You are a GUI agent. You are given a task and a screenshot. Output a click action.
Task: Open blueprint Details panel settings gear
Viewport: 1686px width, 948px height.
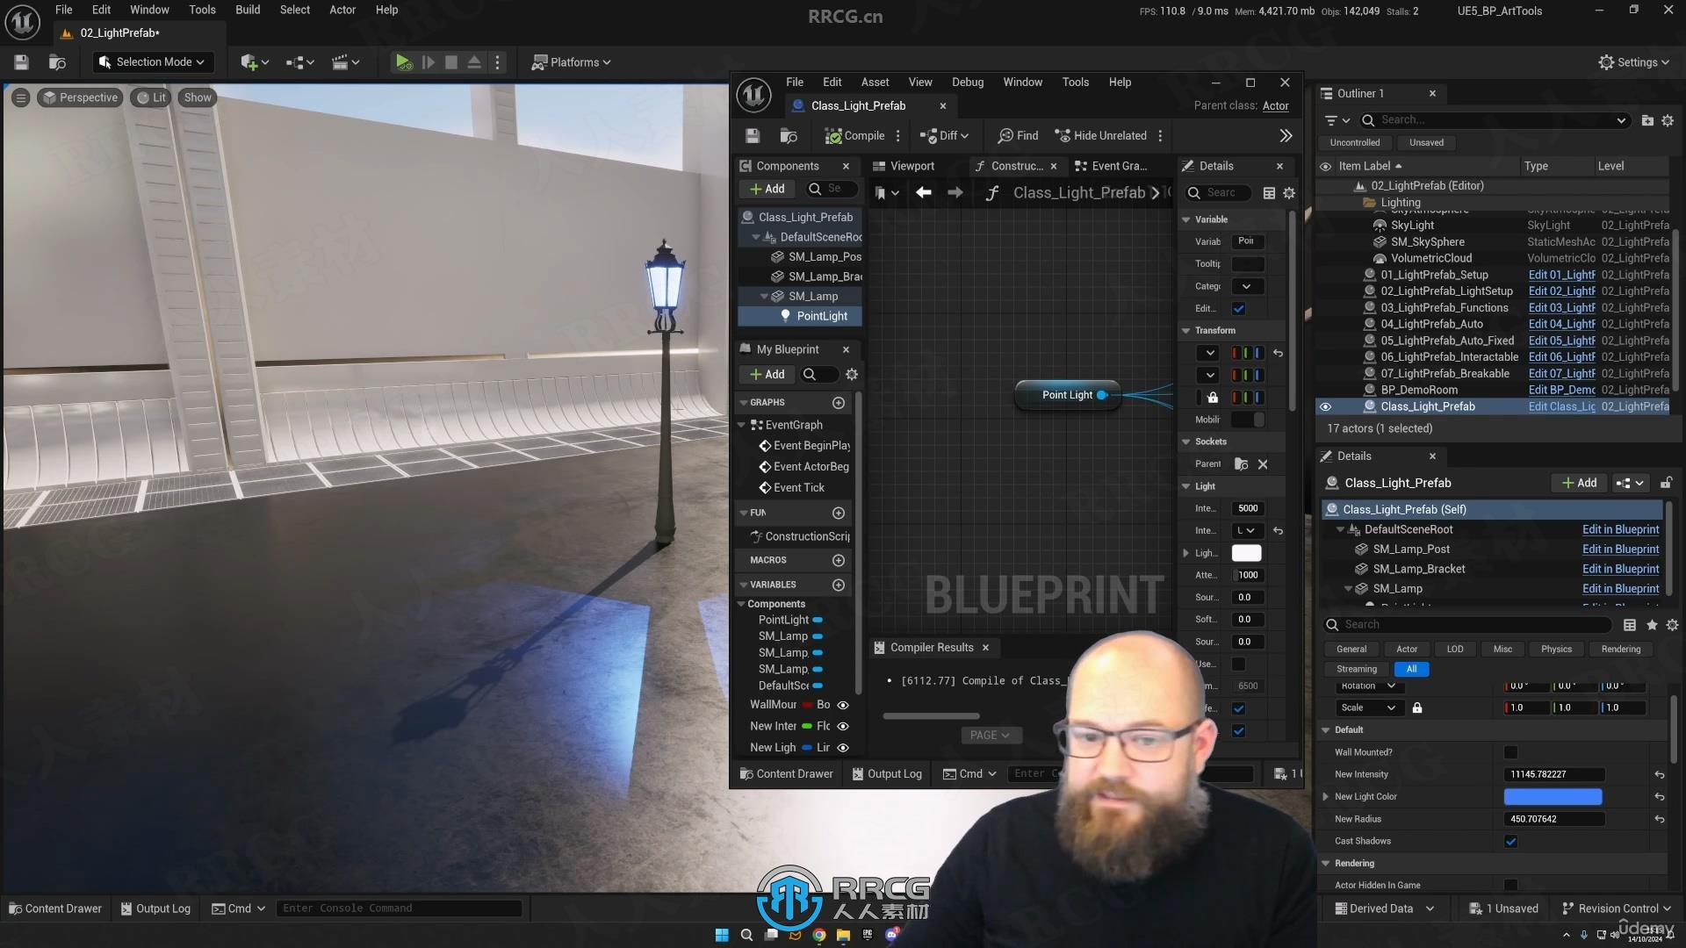point(1289,193)
